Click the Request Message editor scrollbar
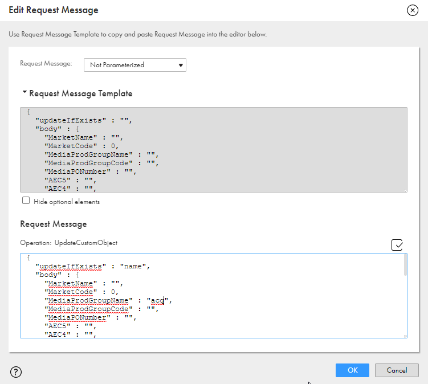The height and width of the screenshot is (384, 428). (405, 265)
